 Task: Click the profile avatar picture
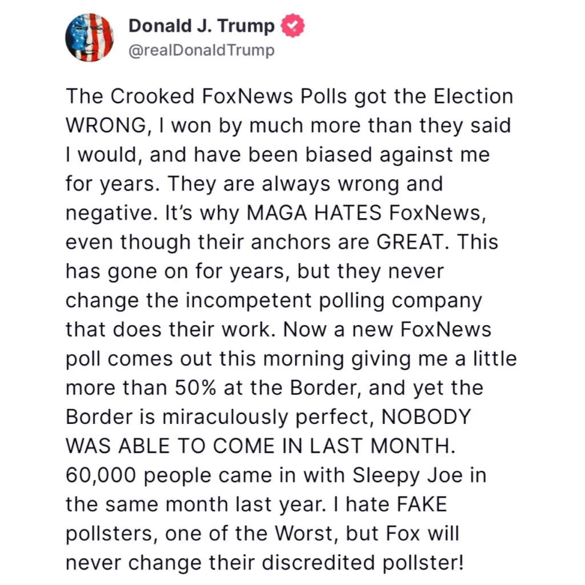pyautogui.click(x=90, y=37)
